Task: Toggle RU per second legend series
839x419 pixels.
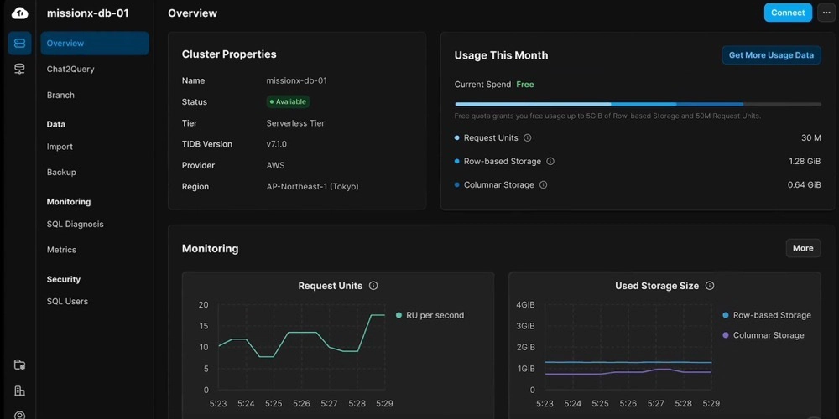Action: click(430, 315)
